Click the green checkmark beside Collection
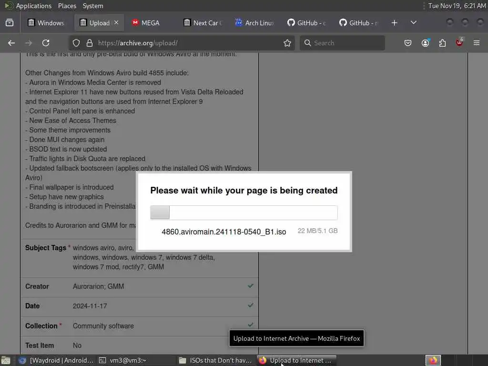This screenshot has height=366, width=488. click(251, 325)
